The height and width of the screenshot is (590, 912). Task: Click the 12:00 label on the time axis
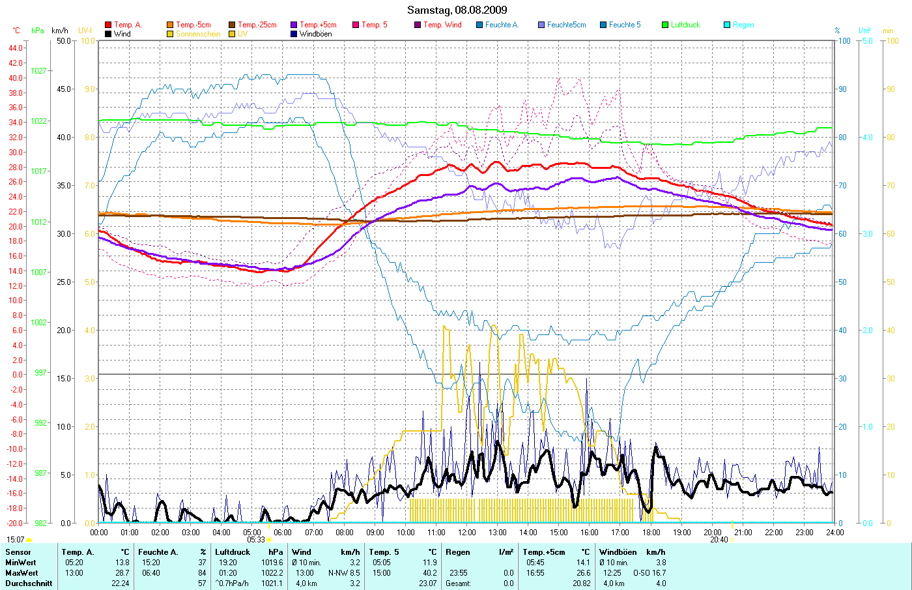(x=467, y=533)
